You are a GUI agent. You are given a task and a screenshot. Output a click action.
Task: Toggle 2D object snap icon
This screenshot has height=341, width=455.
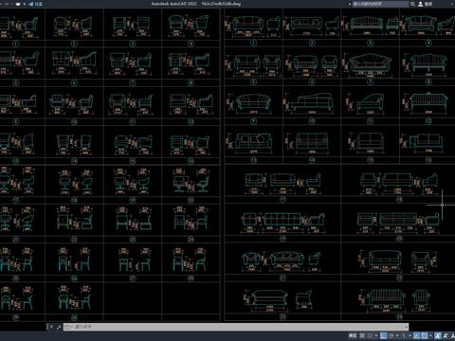pos(425,335)
